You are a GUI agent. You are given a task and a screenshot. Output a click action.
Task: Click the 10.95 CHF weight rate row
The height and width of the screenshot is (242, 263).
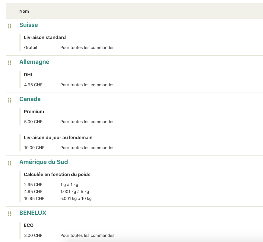(58, 198)
